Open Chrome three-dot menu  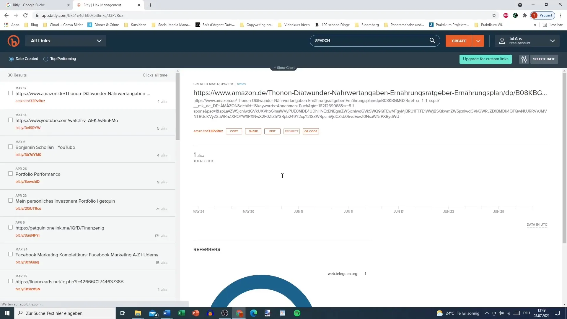[561, 15]
